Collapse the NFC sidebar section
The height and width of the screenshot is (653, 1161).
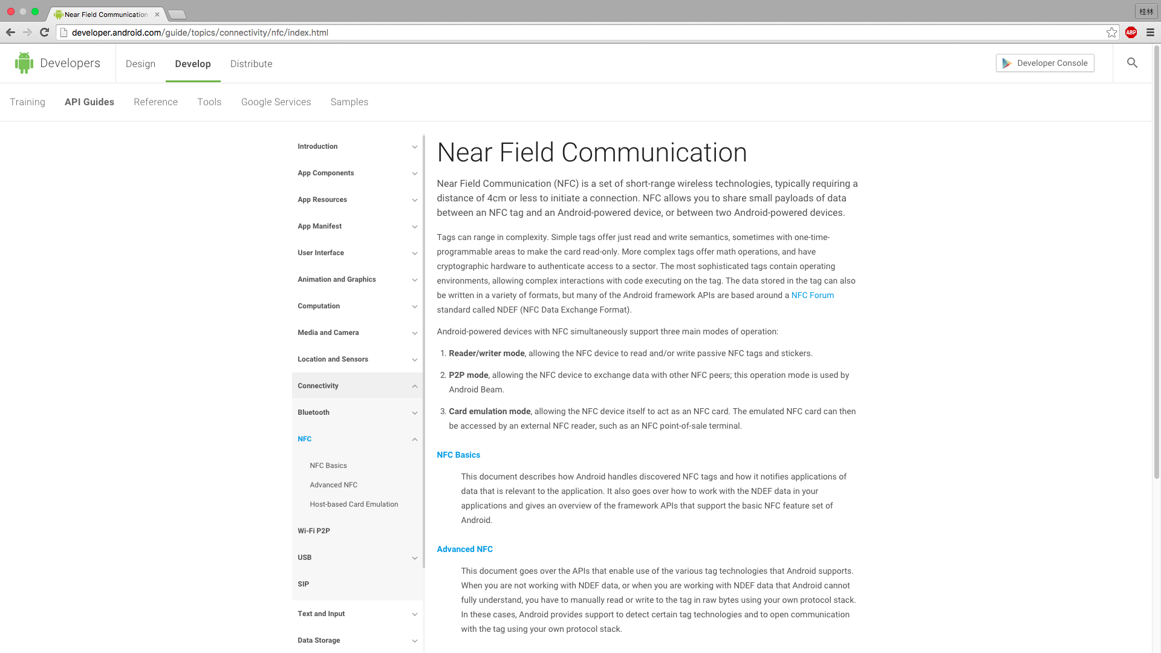click(x=415, y=438)
